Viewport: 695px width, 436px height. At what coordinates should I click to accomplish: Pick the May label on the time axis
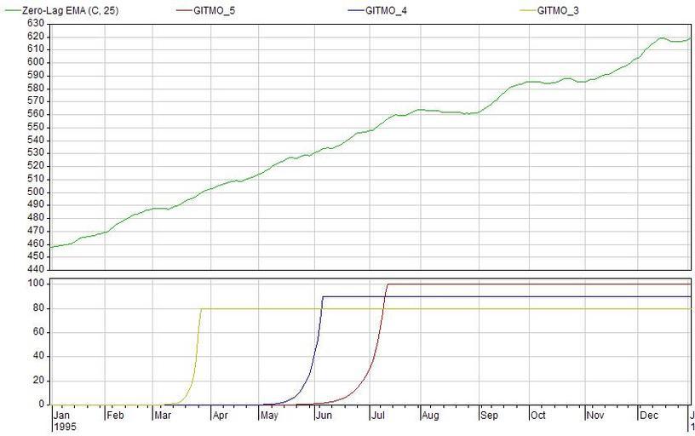coord(271,416)
